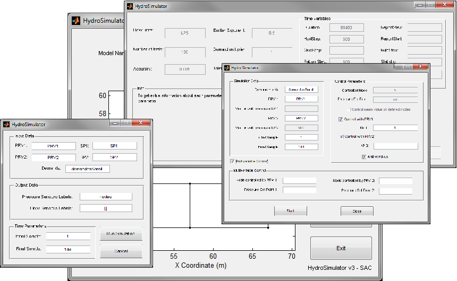The width and height of the screenshot is (457, 281).
Task: Click the KP 1 input field
Action: tap(395, 128)
